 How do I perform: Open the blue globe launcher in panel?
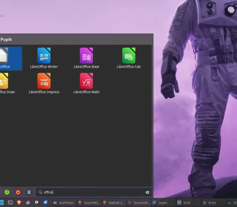45,202
